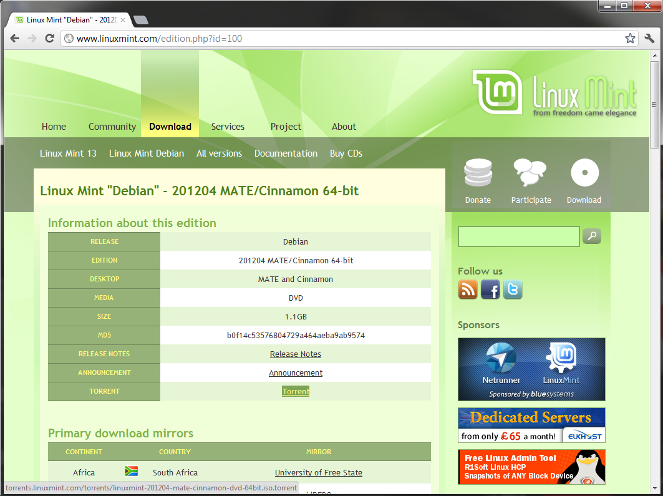Click the "1.1GB" size value
Image resolution: width=663 pixels, height=496 pixels.
tap(296, 317)
